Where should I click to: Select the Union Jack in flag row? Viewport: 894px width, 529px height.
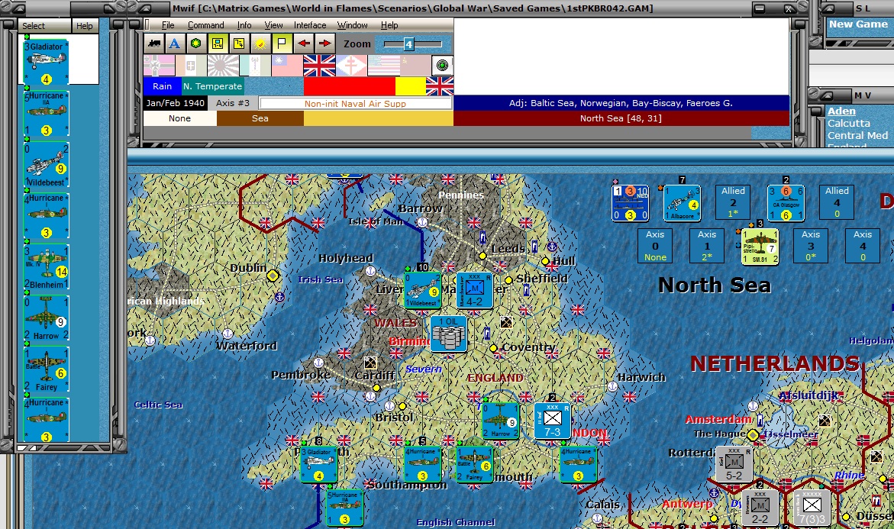tap(319, 66)
